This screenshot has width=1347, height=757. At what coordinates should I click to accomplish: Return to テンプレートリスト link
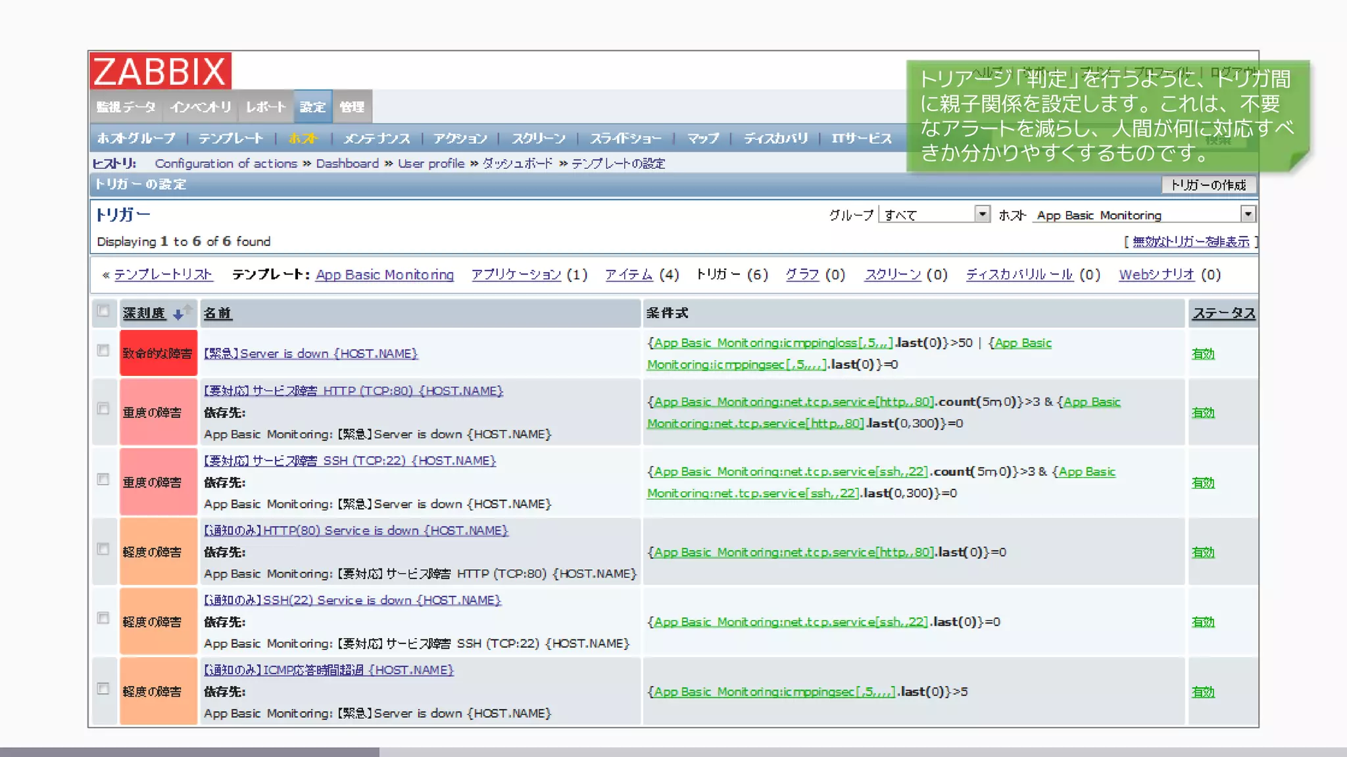163,275
